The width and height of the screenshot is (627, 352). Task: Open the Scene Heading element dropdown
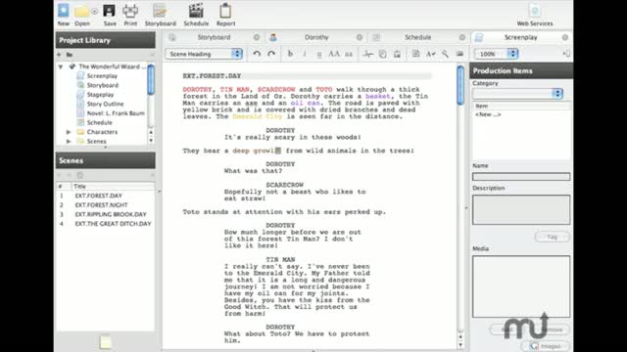[204, 54]
